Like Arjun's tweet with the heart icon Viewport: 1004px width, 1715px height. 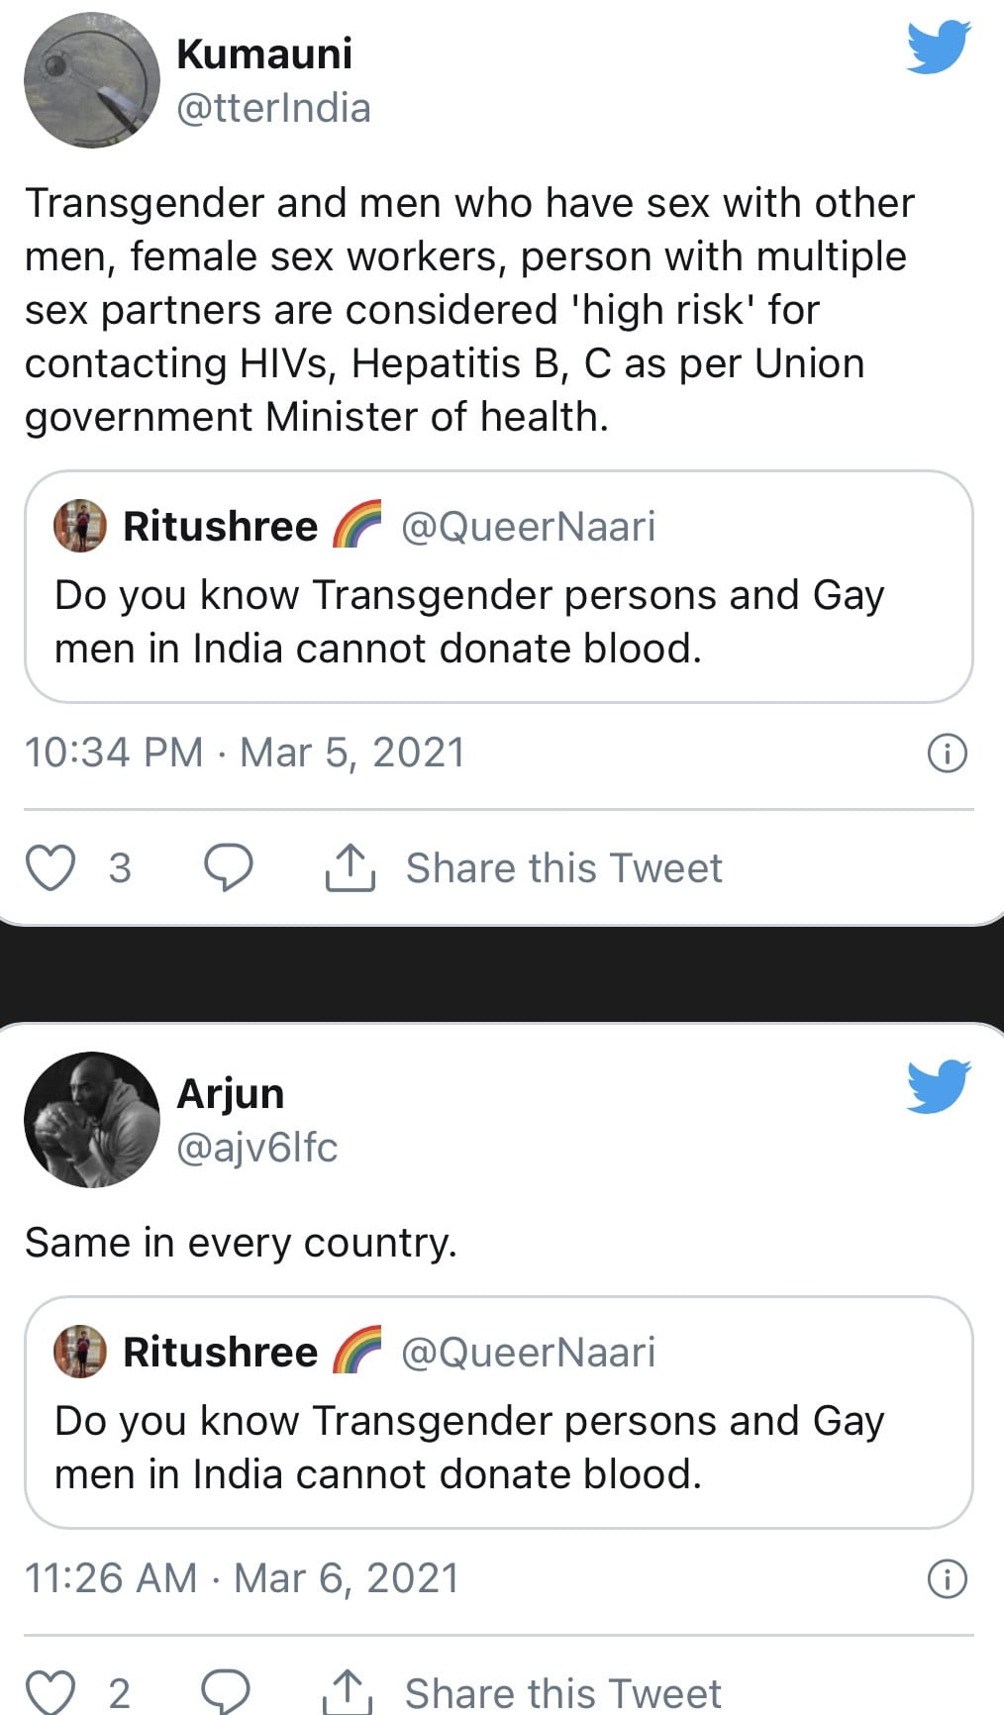click(x=50, y=1691)
